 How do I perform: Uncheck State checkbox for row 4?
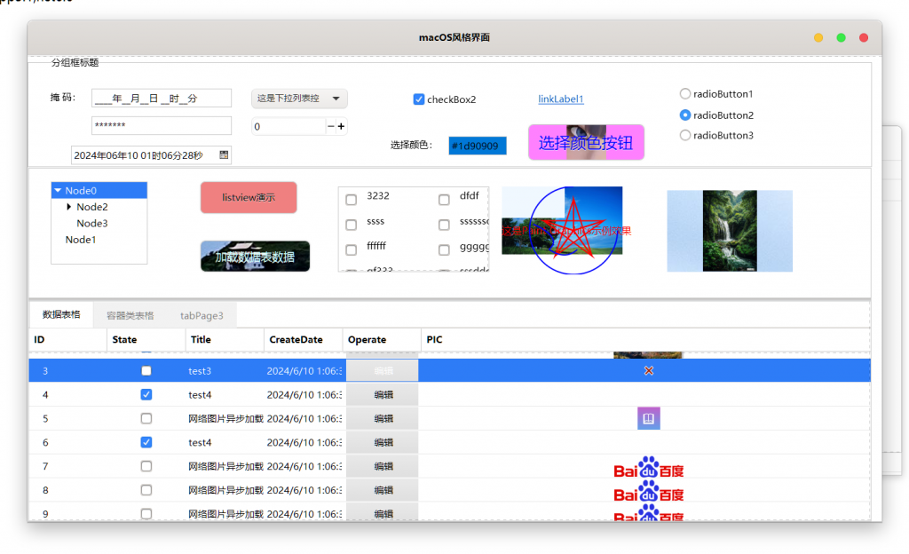(x=146, y=395)
